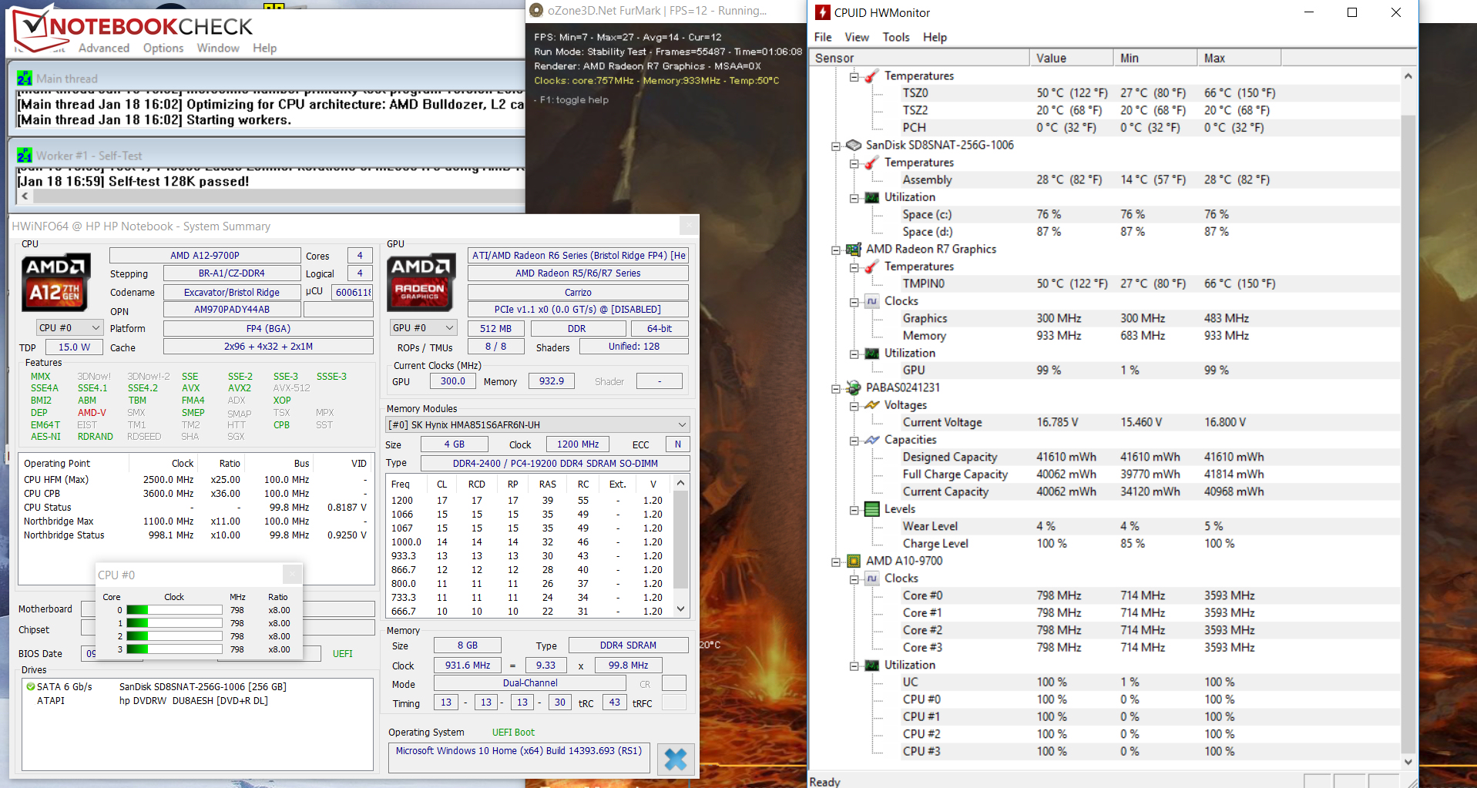Click the HWMonitor scrollbar down arrow
The width and height of the screenshot is (1477, 788).
pyautogui.click(x=1408, y=762)
